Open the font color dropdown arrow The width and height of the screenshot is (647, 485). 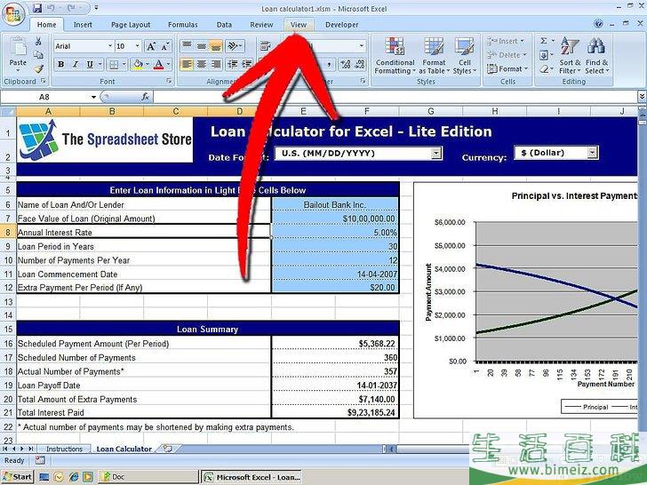click(168, 64)
